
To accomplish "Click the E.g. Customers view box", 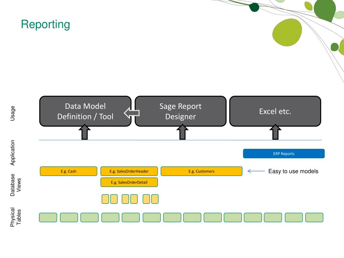I will [202, 171].
